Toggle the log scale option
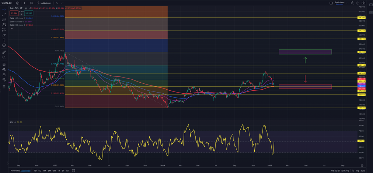The image size is (373, 173). (358, 171)
